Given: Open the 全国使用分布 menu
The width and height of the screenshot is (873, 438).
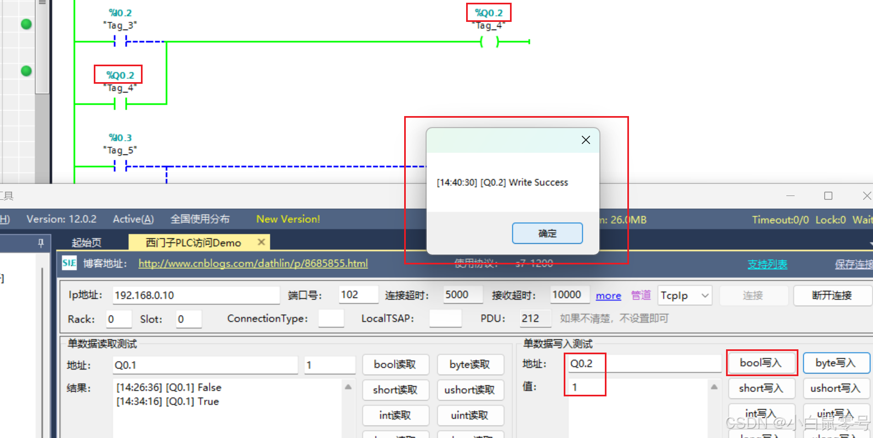Looking at the screenshot, I should click(200, 219).
